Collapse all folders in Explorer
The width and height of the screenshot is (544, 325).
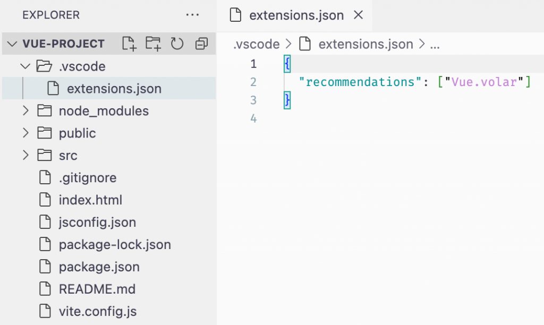(201, 44)
